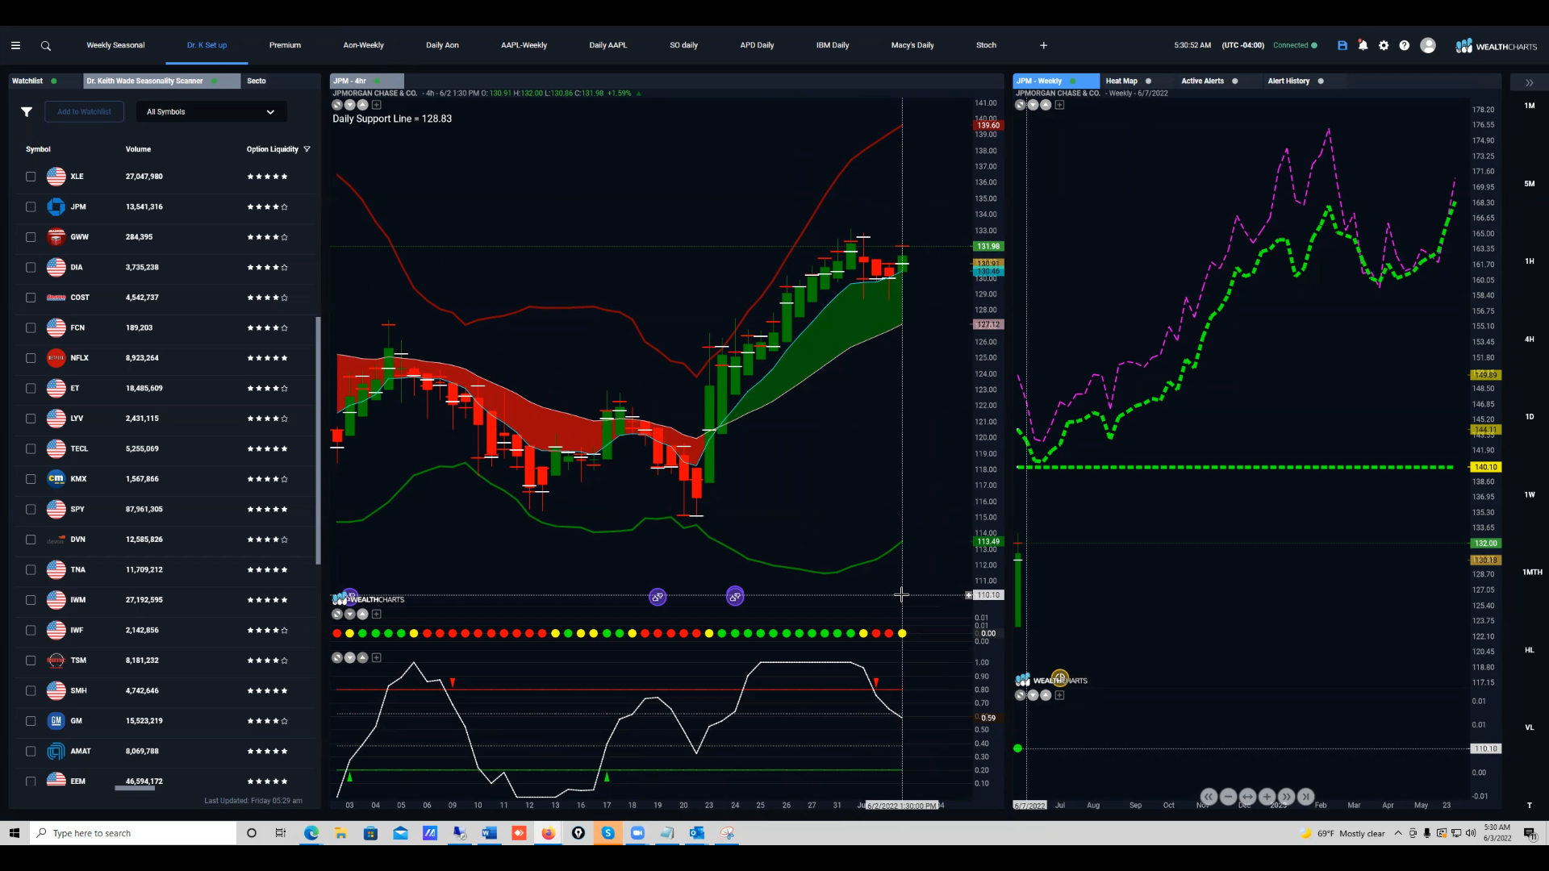Add pane plus on JPM Weekly chart
The height and width of the screenshot is (871, 1549).
tap(1059, 105)
